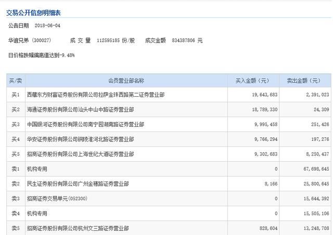Click sell amount 2,391,023
The width and height of the screenshot is (333, 235).
317,95
